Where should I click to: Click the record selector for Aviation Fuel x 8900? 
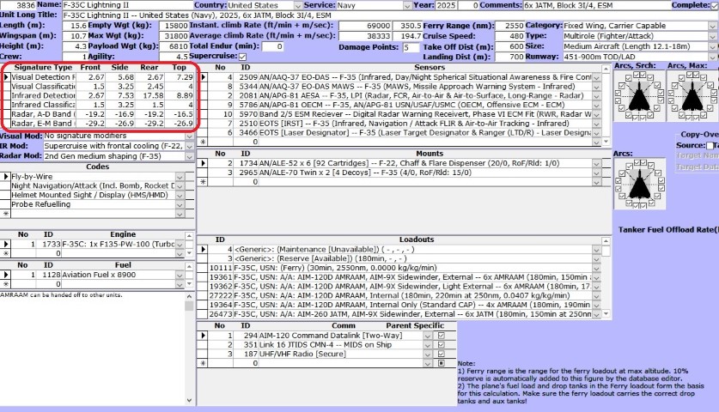tap(5, 275)
